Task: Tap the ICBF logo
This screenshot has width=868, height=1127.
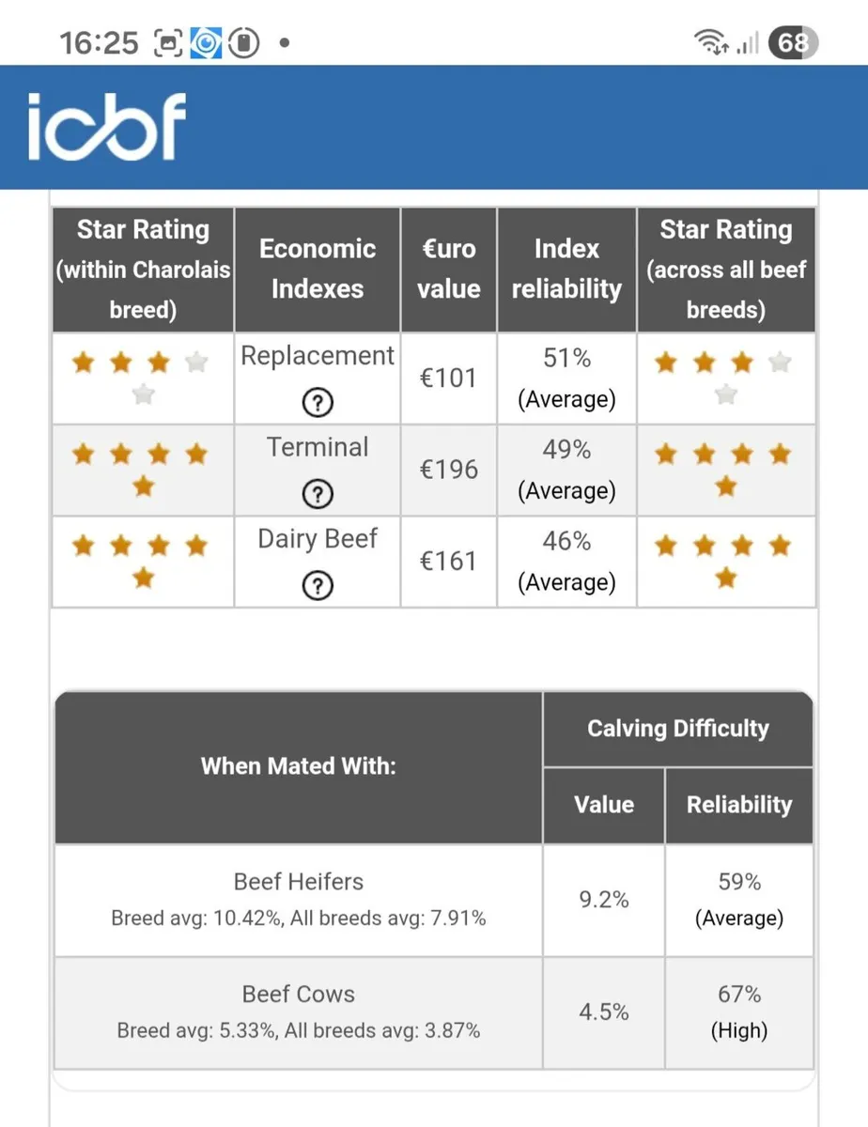Action: (106, 127)
